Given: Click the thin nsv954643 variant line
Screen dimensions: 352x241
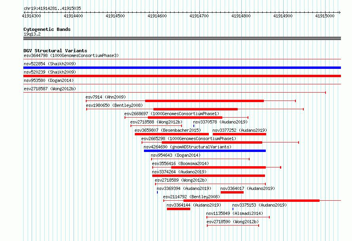Looking at the screenshot, I should pyautogui.click(x=200, y=159).
